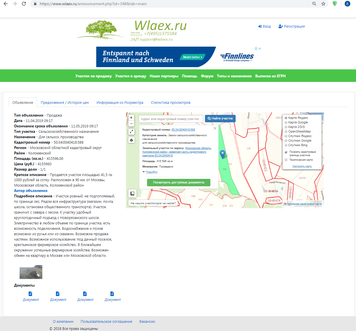Click support@wlaex.ru email in header
The width and height of the screenshot is (356, 331).
coord(156,40)
